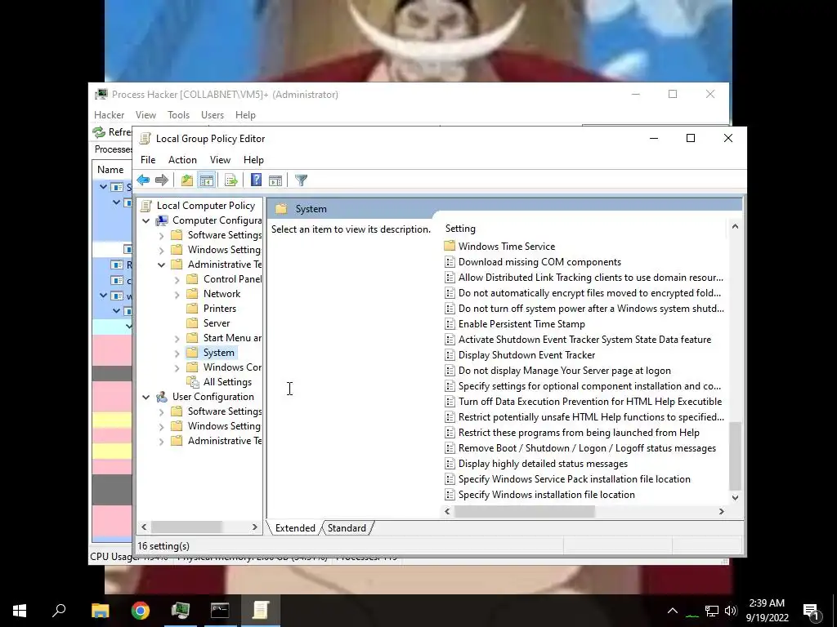This screenshot has width=837, height=627.
Task: Open Tools menu in Process Hacker
Action: [x=178, y=115]
